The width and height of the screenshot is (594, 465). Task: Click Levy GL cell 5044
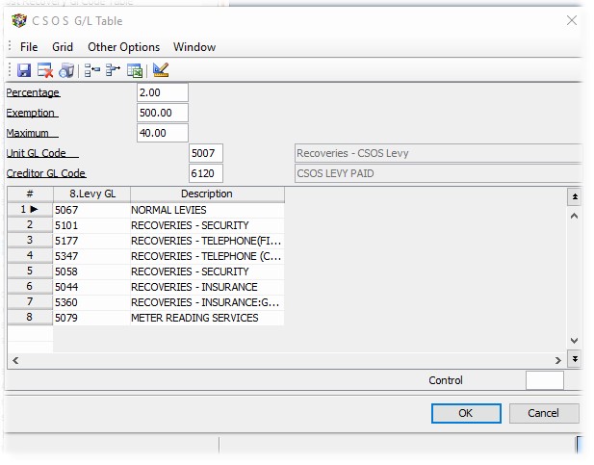pyautogui.click(x=91, y=287)
